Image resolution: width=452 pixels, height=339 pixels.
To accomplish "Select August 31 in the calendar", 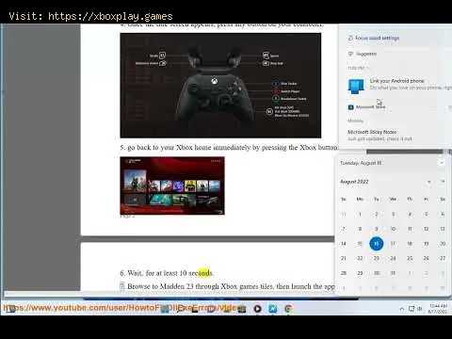I will click(x=393, y=273).
